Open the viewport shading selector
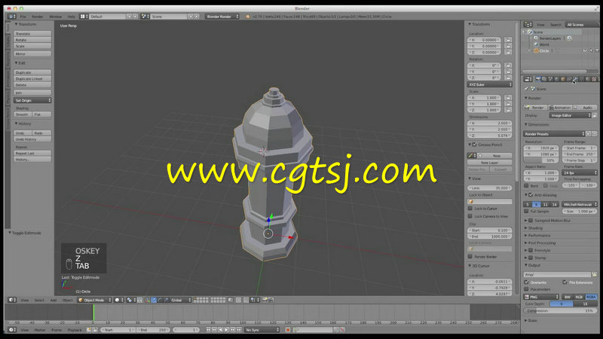This screenshot has height=339, width=603. (118, 300)
